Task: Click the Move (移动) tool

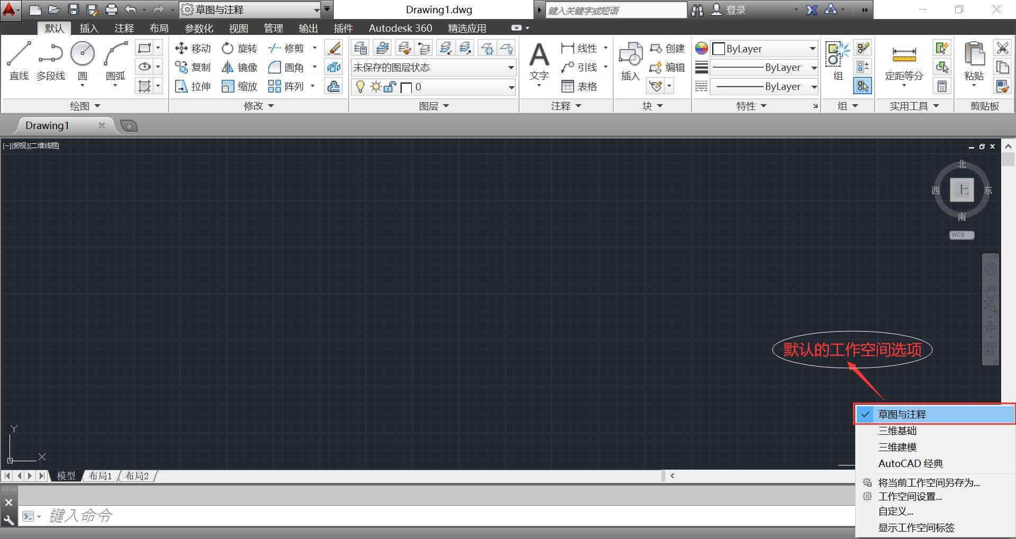Action: tap(193, 48)
